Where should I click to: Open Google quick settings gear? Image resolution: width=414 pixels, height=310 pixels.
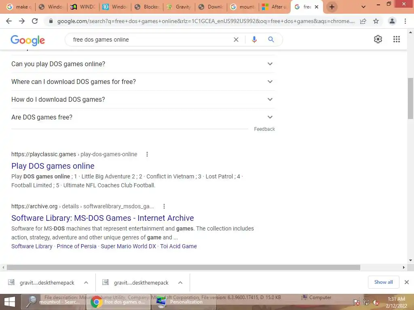click(378, 39)
